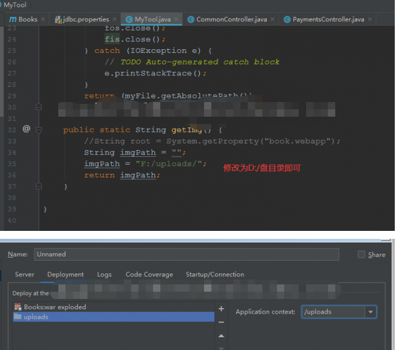Enable the Share checkbox
This screenshot has width=396, height=350.
tap(361, 255)
